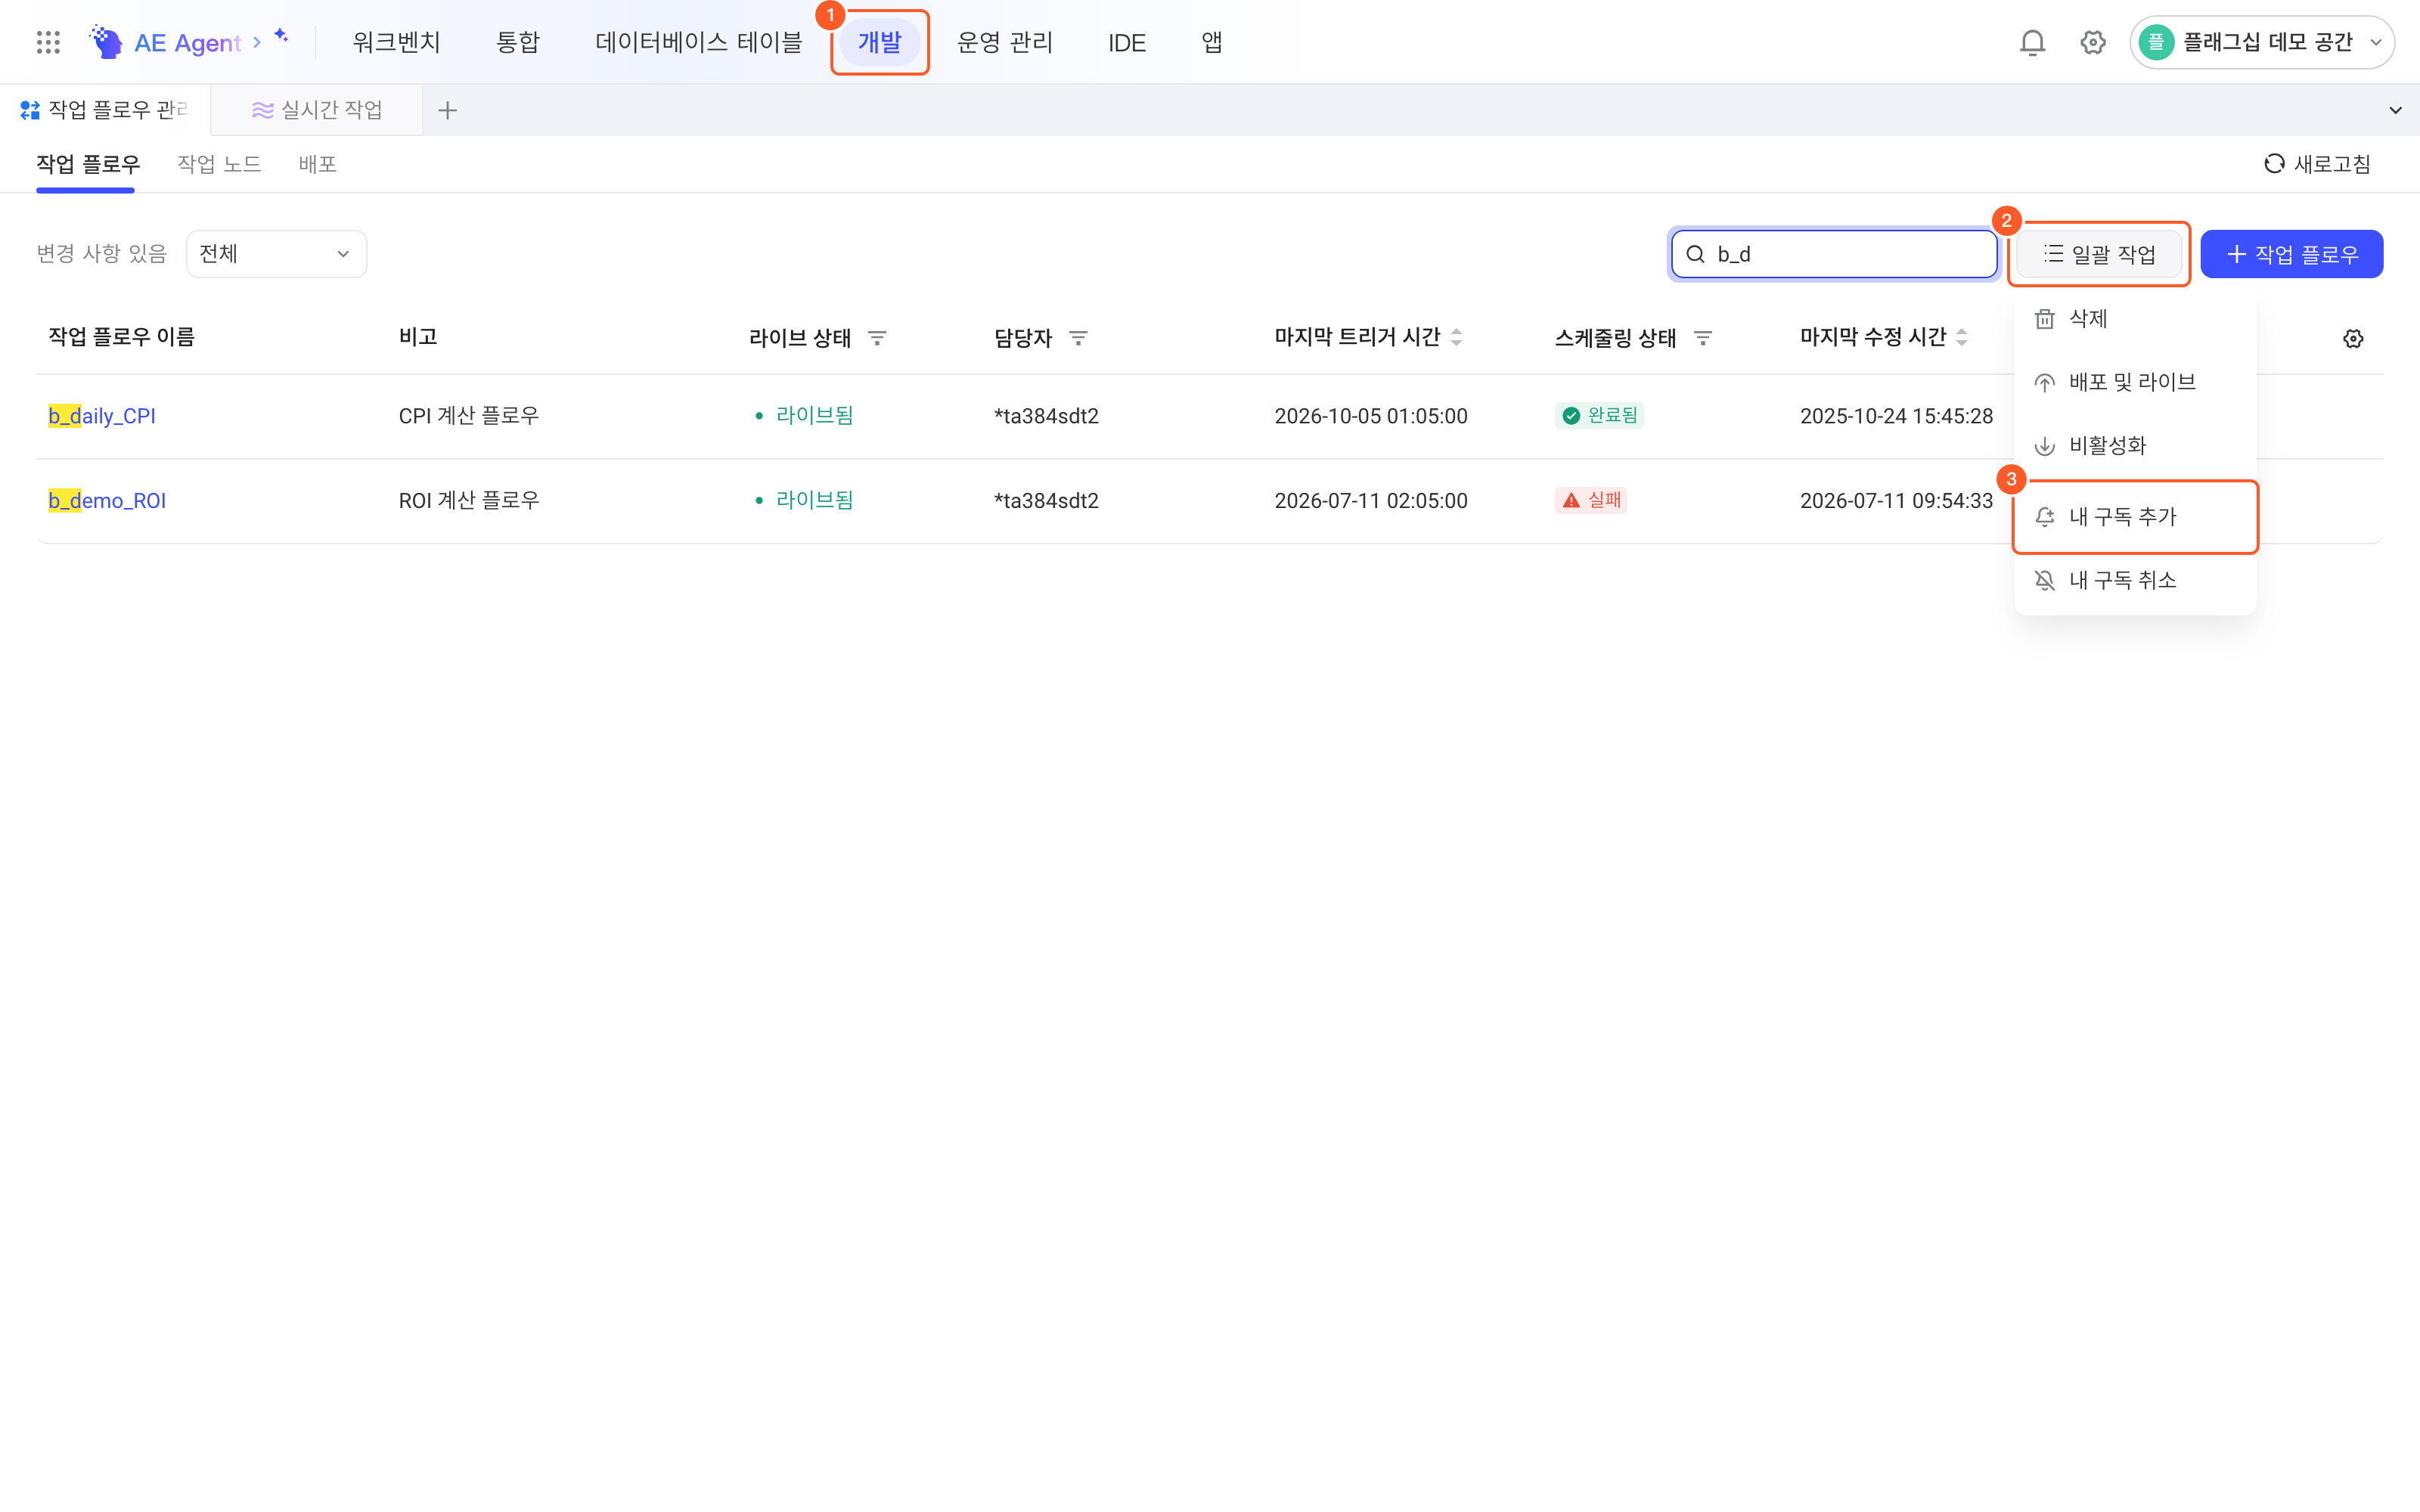Click the 라이브 상태 filter icon
2420x1512 pixels.
(x=877, y=338)
